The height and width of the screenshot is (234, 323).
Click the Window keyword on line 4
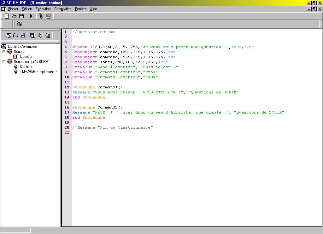click(x=80, y=47)
